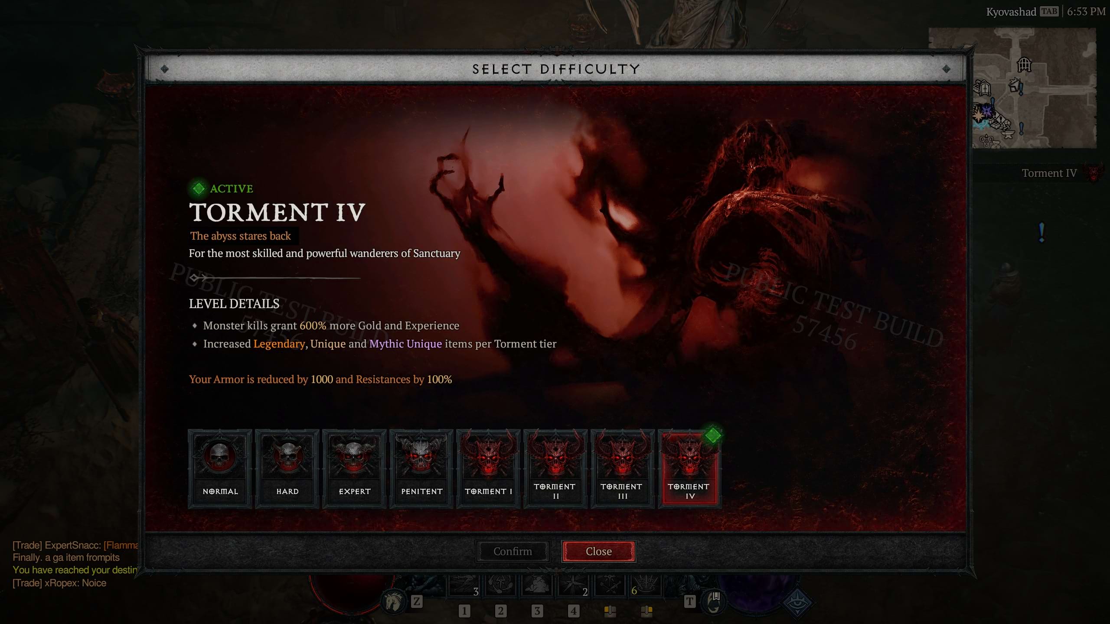This screenshot has width=1110, height=624.
Task: Activate the shuriken skill slot with charge count 2
Action: pos(573,585)
